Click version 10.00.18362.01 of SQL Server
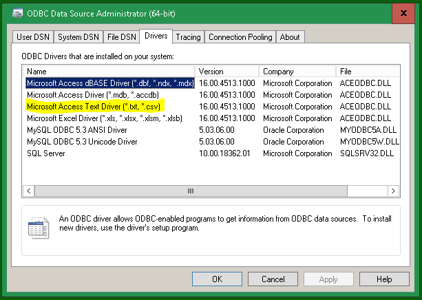 224,153
